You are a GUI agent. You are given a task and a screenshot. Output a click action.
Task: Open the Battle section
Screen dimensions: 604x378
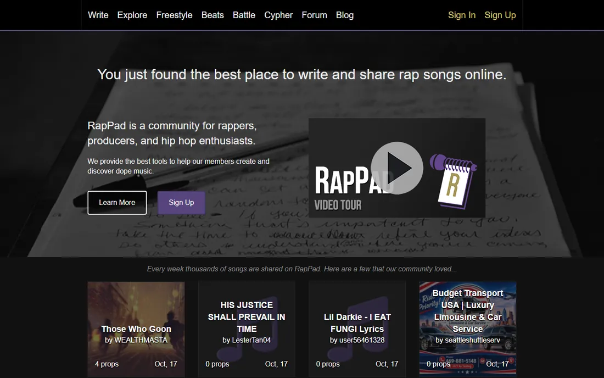tap(244, 15)
